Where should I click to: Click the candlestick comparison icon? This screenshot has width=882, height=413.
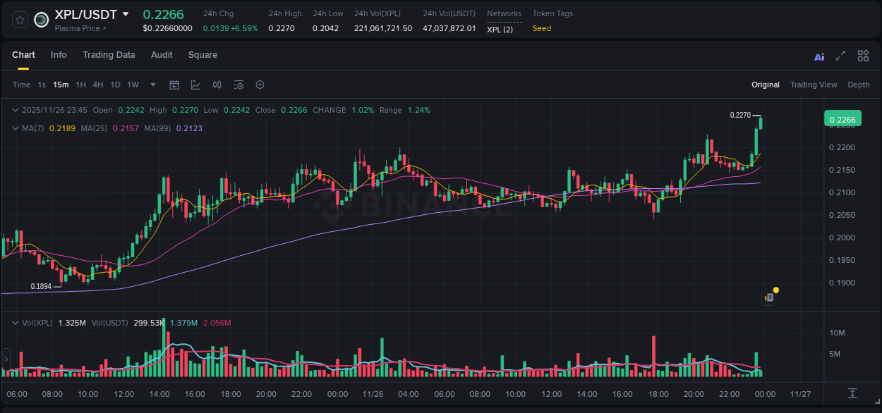(x=217, y=85)
